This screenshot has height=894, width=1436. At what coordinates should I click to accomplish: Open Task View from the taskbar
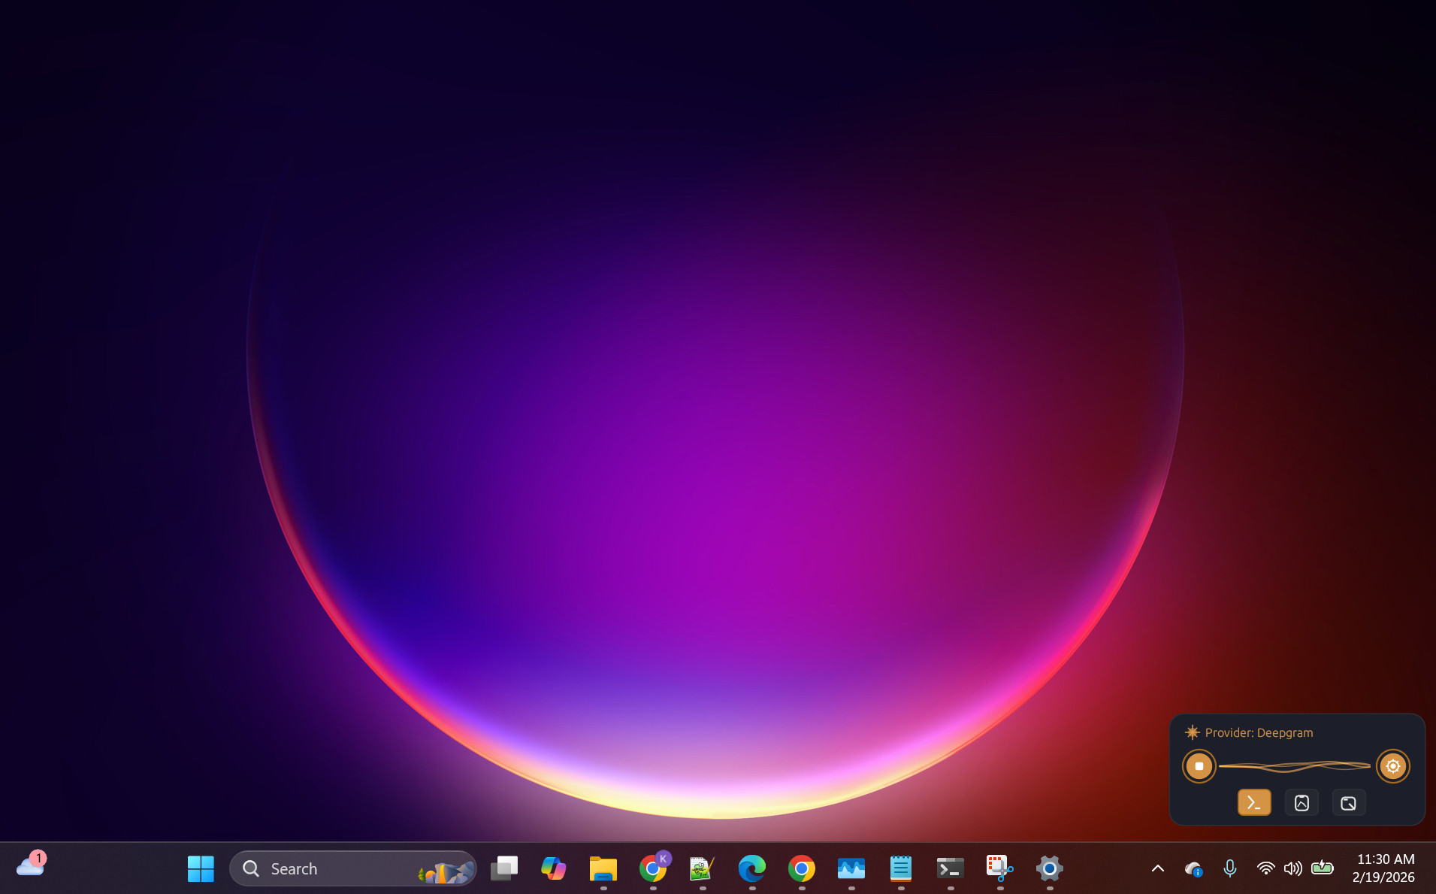[x=503, y=868]
